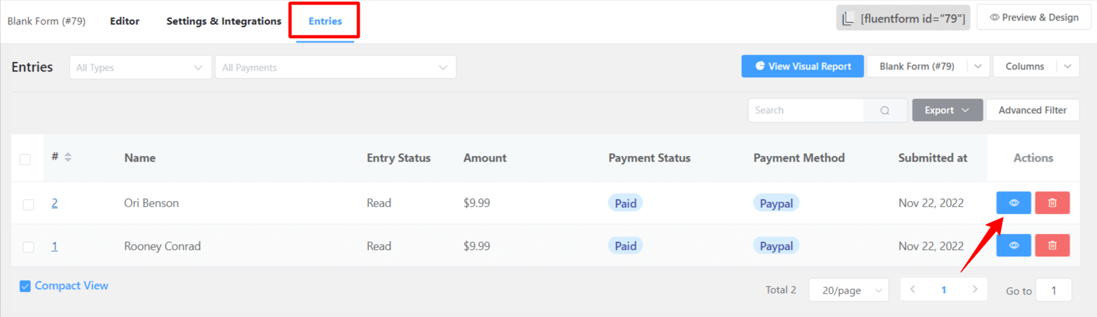Click the search magnifier icon
Screen dimensions: 1097x317
point(885,110)
